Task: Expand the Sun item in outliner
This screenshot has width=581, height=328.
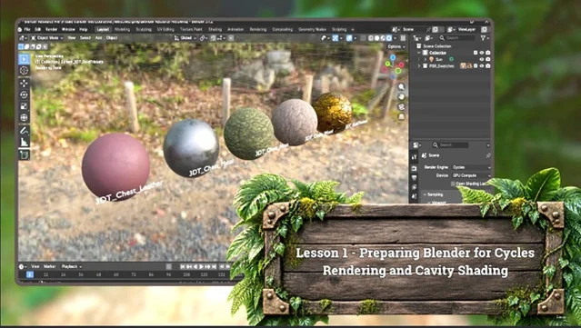Action: 425,59
